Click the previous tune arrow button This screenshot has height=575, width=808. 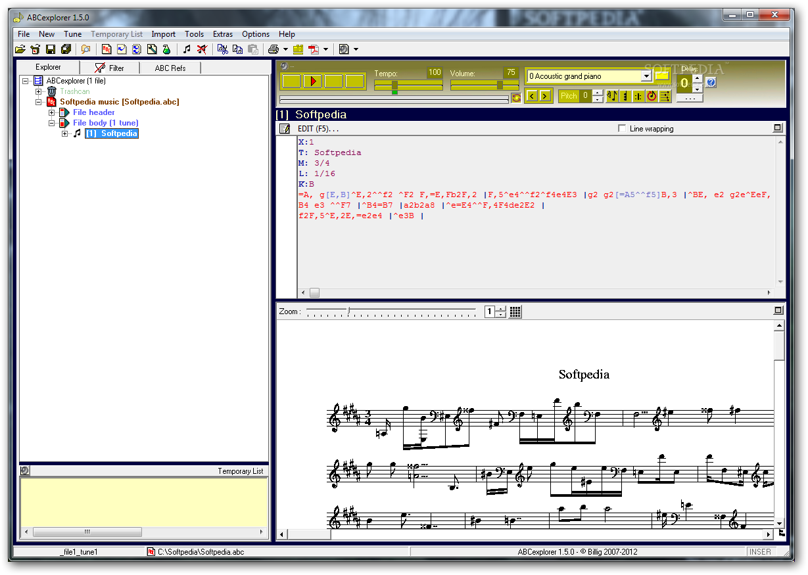(532, 96)
